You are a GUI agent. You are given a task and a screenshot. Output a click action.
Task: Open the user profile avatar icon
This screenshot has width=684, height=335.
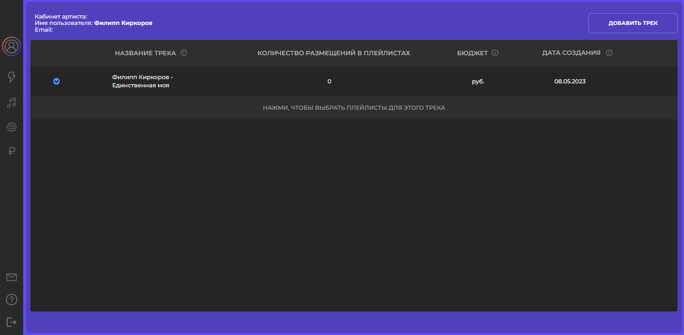(x=11, y=46)
